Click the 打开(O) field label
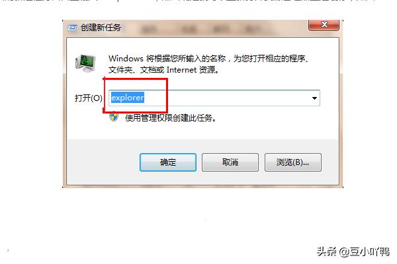The width and height of the screenshot is (397, 264). (89, 98)
